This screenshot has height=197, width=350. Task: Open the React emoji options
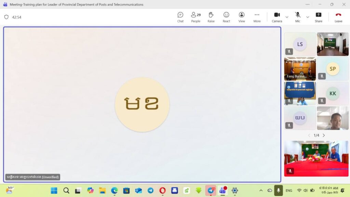(226, 17)
